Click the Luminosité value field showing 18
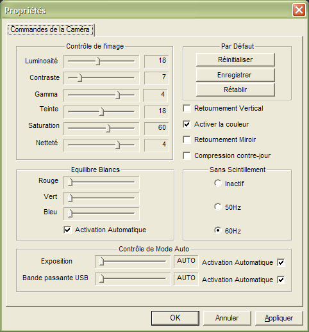This screenshot has width=309, height=332. coord(156,61)
